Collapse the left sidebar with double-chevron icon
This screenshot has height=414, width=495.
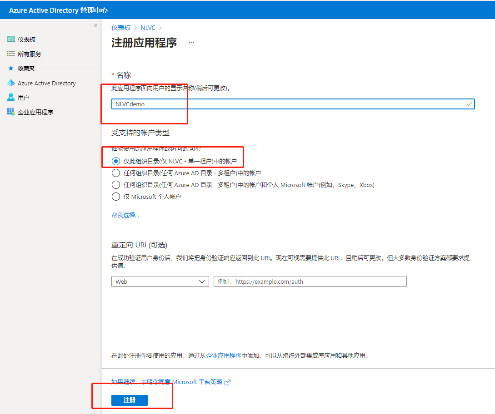pyautogui.click(x=96, y=25)
